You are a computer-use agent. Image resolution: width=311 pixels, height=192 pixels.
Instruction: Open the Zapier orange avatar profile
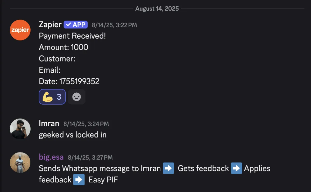click(20, 30)
